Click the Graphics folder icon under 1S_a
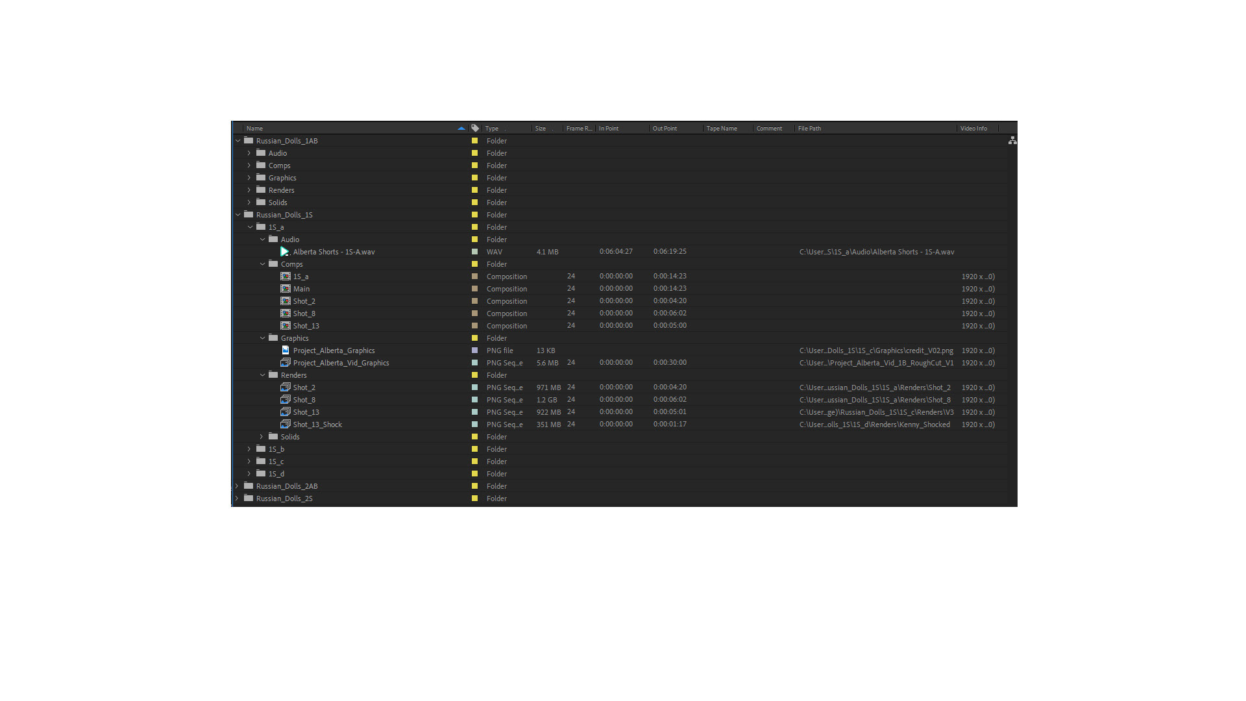The height and width of the screenshot is (701, 1246). tap(273, 338)
